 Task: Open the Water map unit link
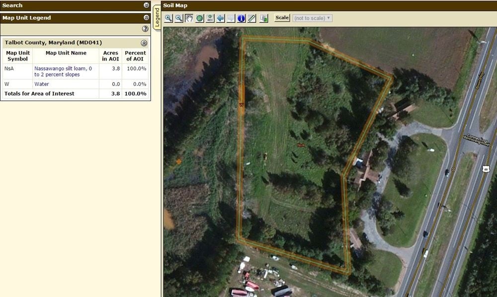coord(41,84)
